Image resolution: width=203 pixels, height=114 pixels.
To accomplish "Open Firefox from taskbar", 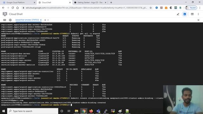I will (x=91, y=111).
